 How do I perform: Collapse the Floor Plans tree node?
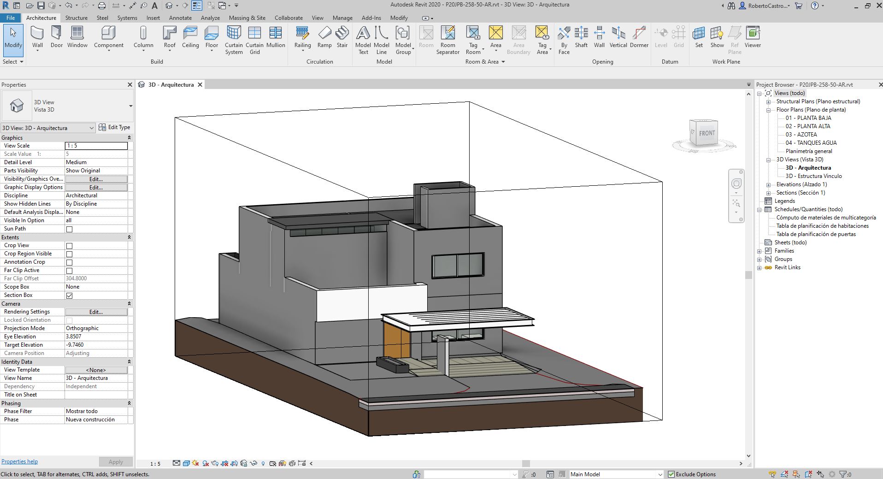(x=768, y=110)
